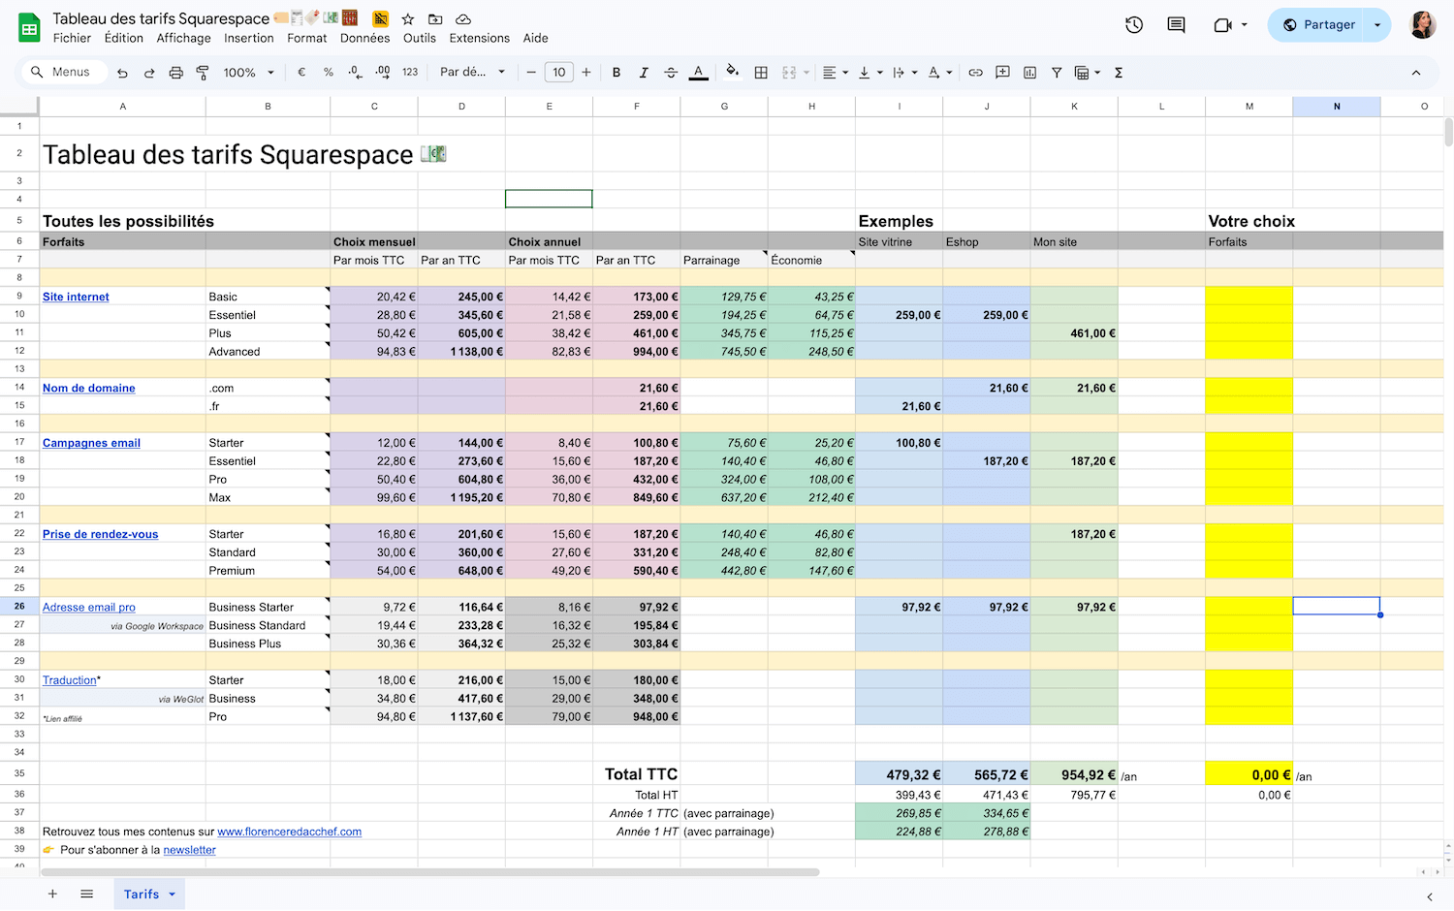Click the insert comment icon
1454x911 pixels.
pyautogui.click(x=1002, y=72)
